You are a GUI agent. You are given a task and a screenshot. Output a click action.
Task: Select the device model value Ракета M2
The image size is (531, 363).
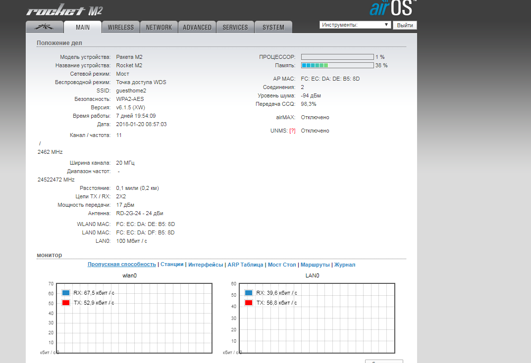click(129, 57)
